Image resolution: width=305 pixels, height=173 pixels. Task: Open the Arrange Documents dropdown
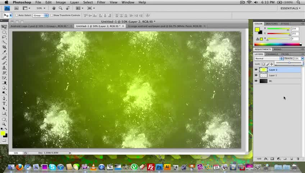coord(79,8)
